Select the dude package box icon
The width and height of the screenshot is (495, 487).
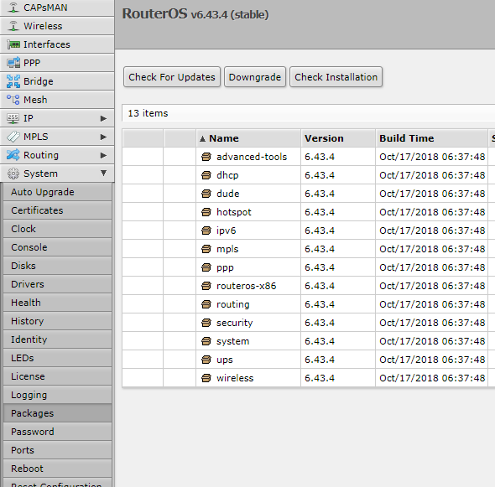206,194
